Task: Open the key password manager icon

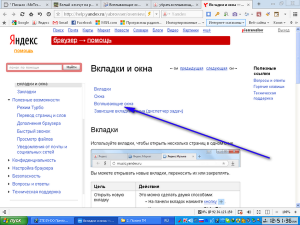Action: pyautogui.click(x=217, y=14)
